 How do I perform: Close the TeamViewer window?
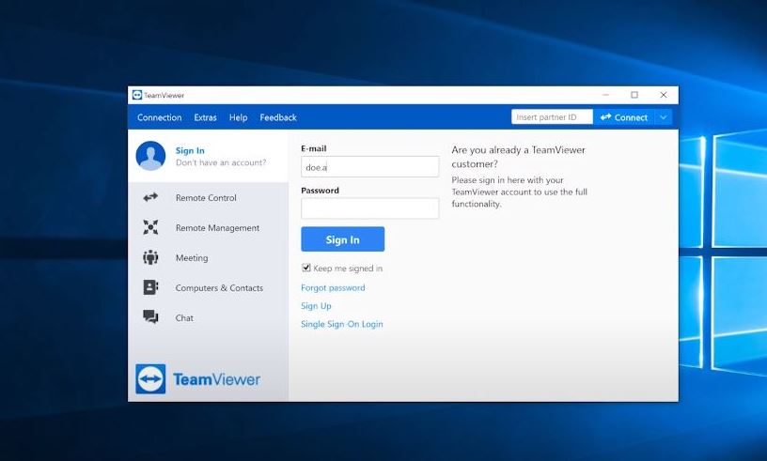point(664,95)
